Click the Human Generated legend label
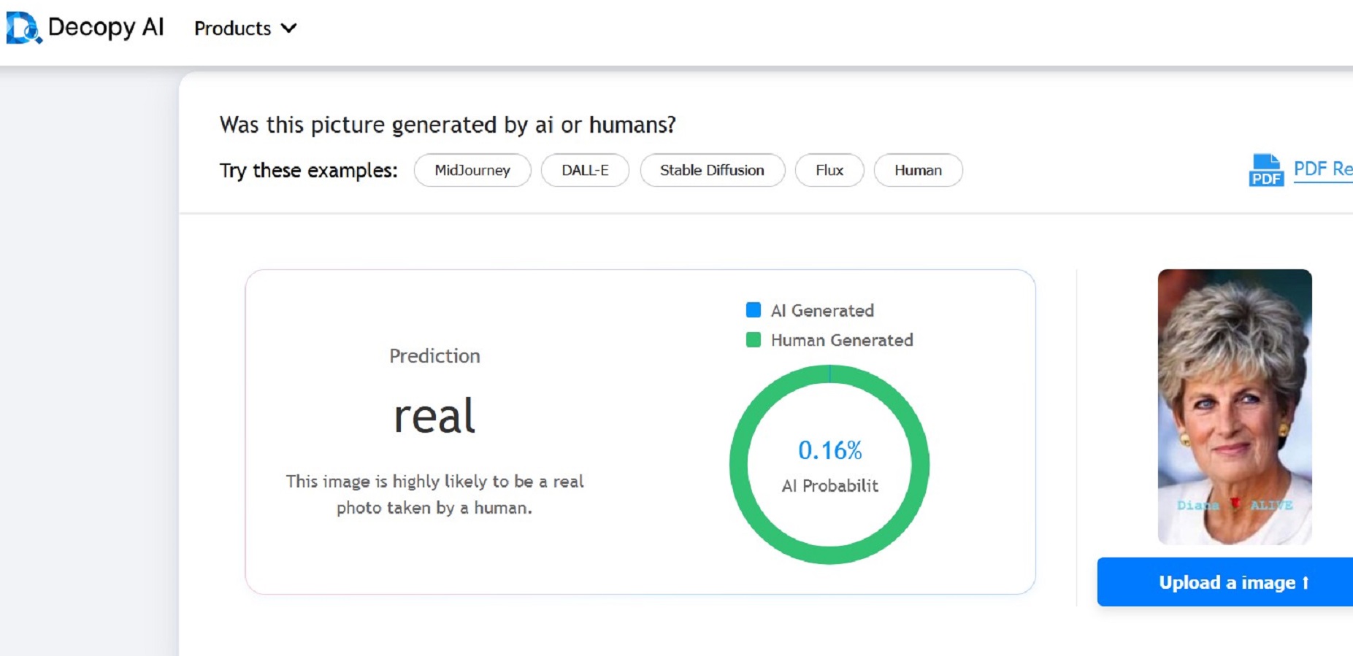The image size is (1353, 656). tap(842, 340)
